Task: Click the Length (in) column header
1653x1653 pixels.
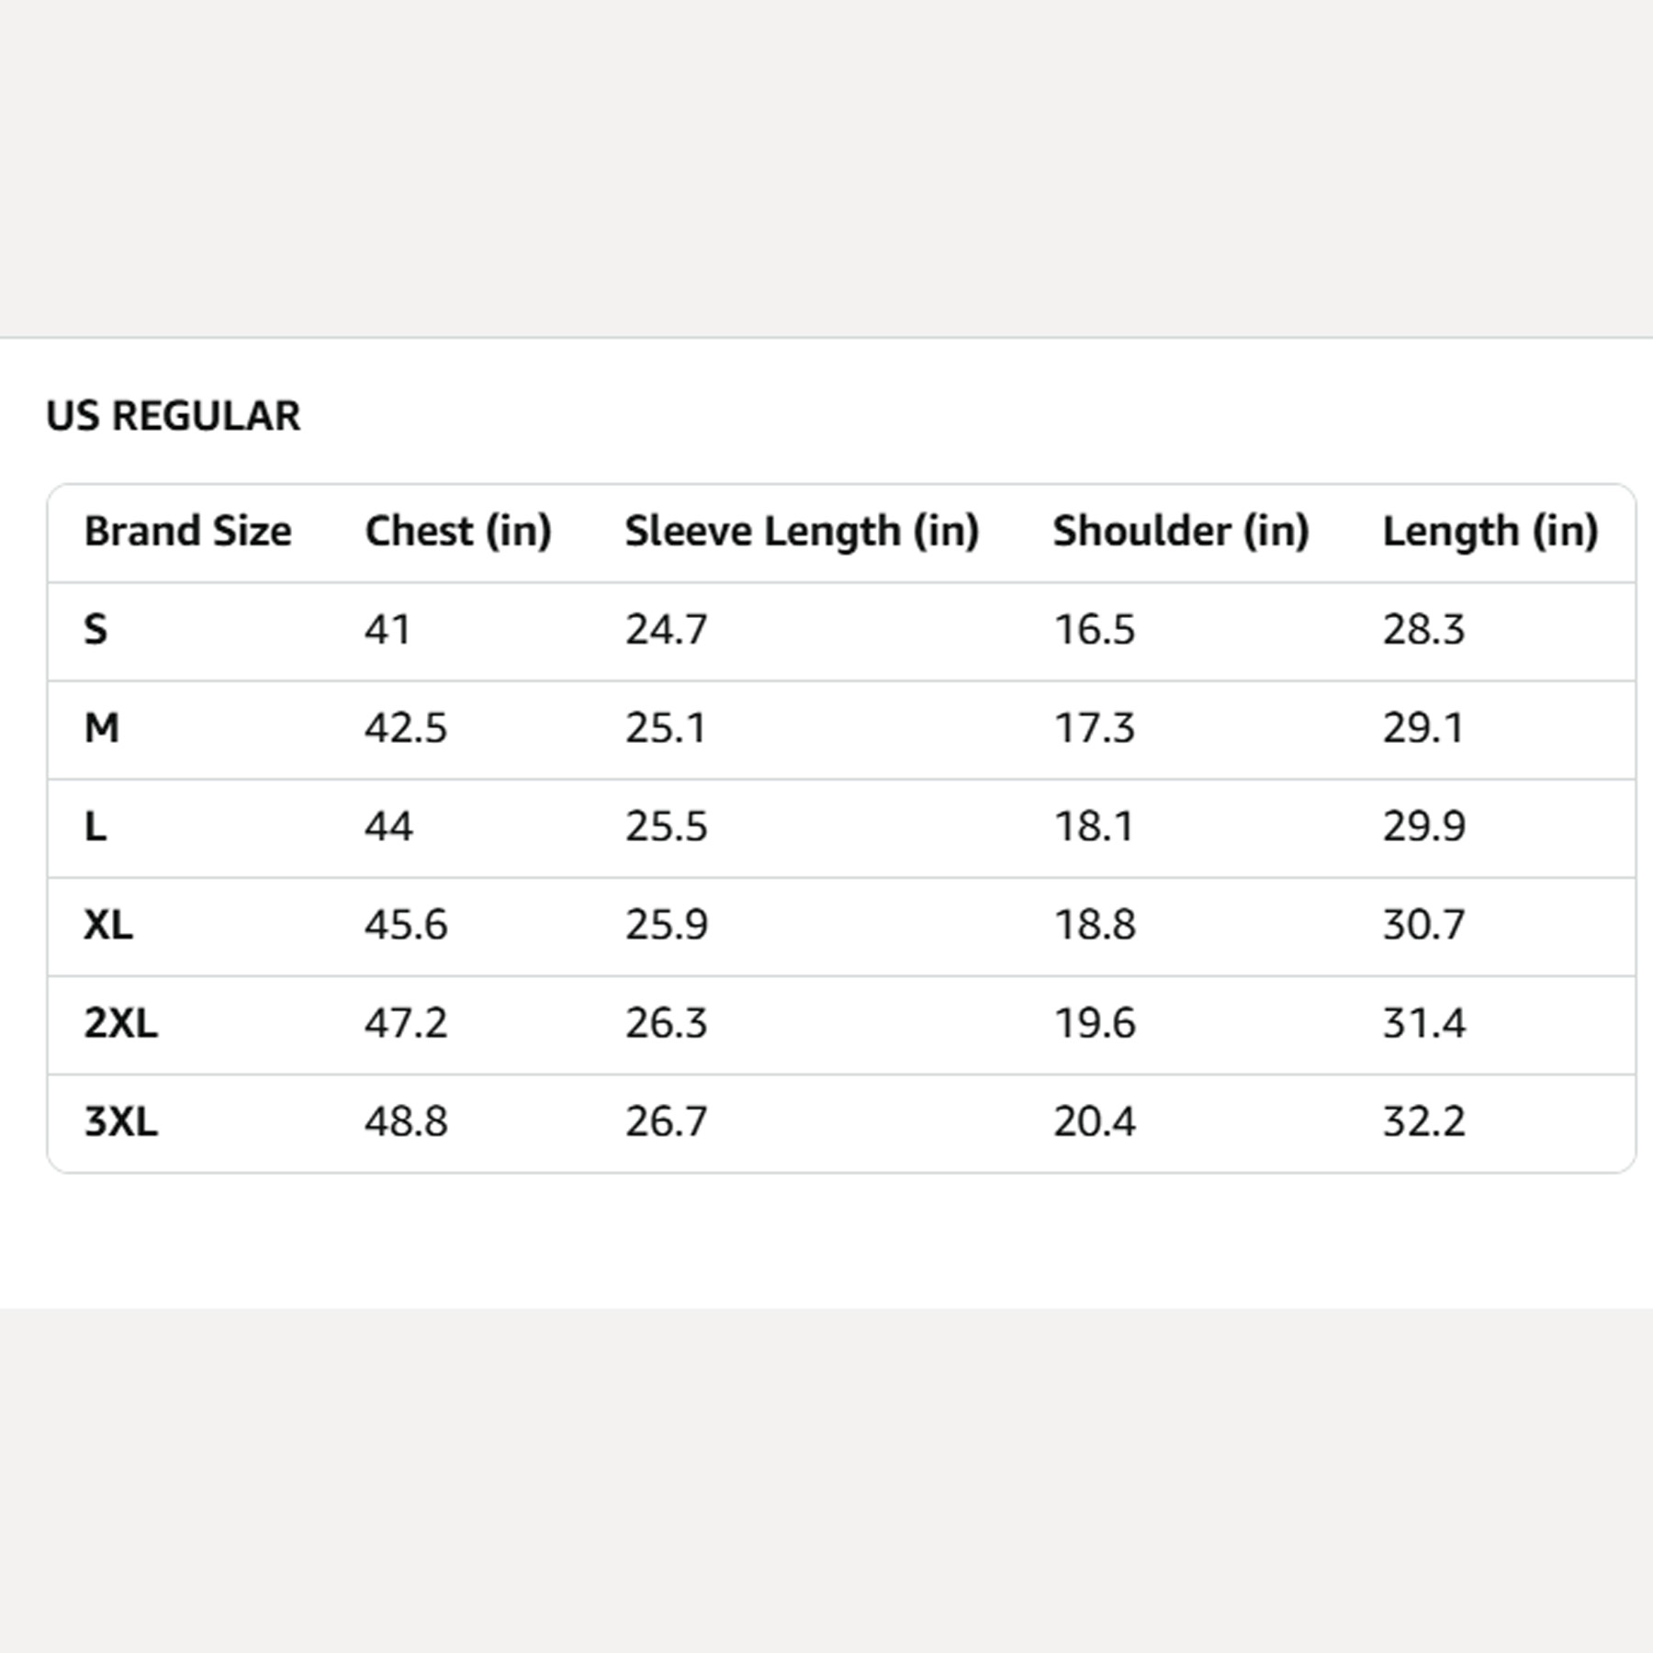Action: pos(1490,531)
